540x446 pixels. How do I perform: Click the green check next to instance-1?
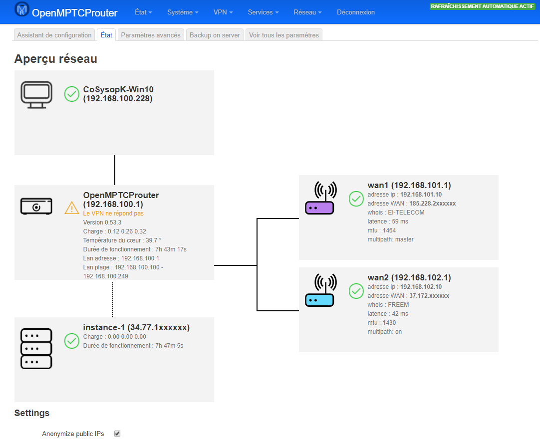tap(72, 341)
